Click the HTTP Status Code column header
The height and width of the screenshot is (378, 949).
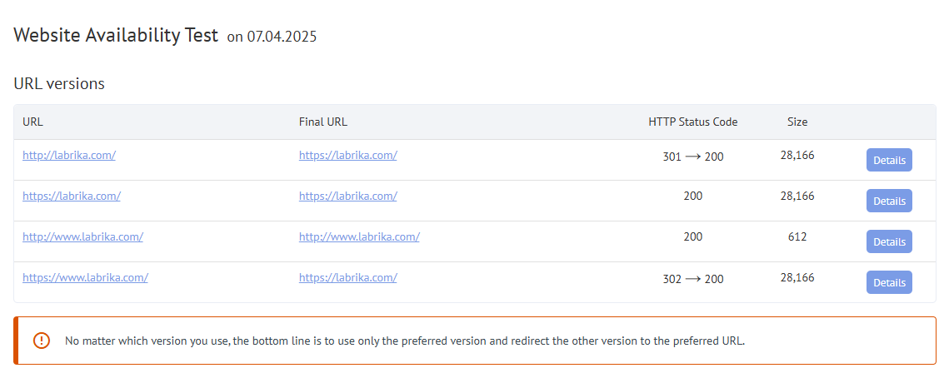pos(693,122)
